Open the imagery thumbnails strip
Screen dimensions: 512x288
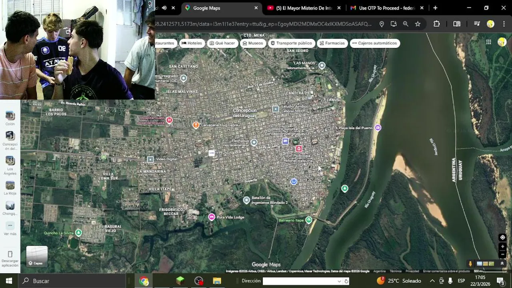[485, 264]
